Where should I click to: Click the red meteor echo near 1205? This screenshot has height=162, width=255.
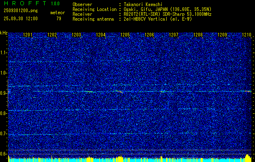point(120,92)
